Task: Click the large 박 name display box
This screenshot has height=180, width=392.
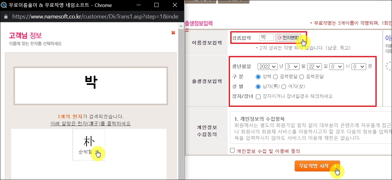Action: pyautogui.click(x=91, y=86)
